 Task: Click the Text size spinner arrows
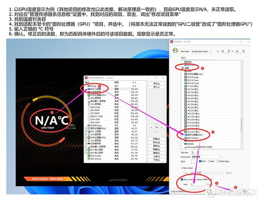[x=197, y=152]
